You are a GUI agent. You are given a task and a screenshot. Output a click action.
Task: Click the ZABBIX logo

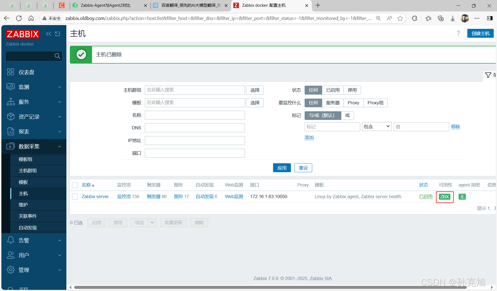[23, 34]
